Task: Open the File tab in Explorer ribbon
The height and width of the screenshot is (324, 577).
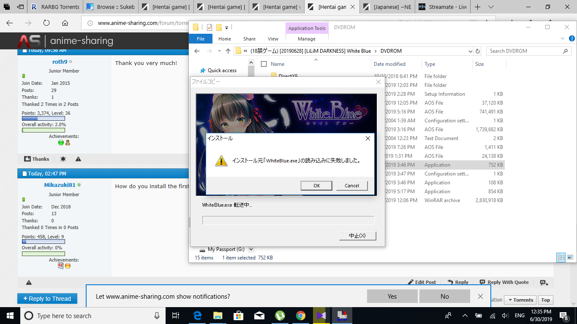Action: point(201,39)
